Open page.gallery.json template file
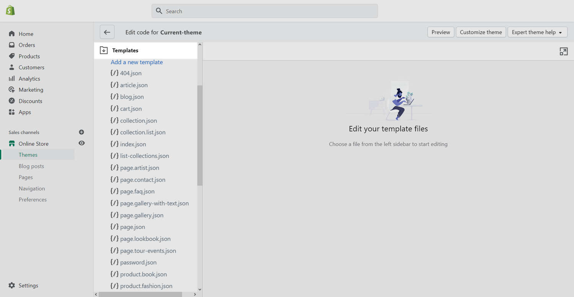Screen dimensions: 574x297 click(x=142, y=215)
